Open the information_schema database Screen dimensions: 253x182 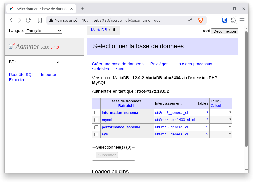coord(120,113)
